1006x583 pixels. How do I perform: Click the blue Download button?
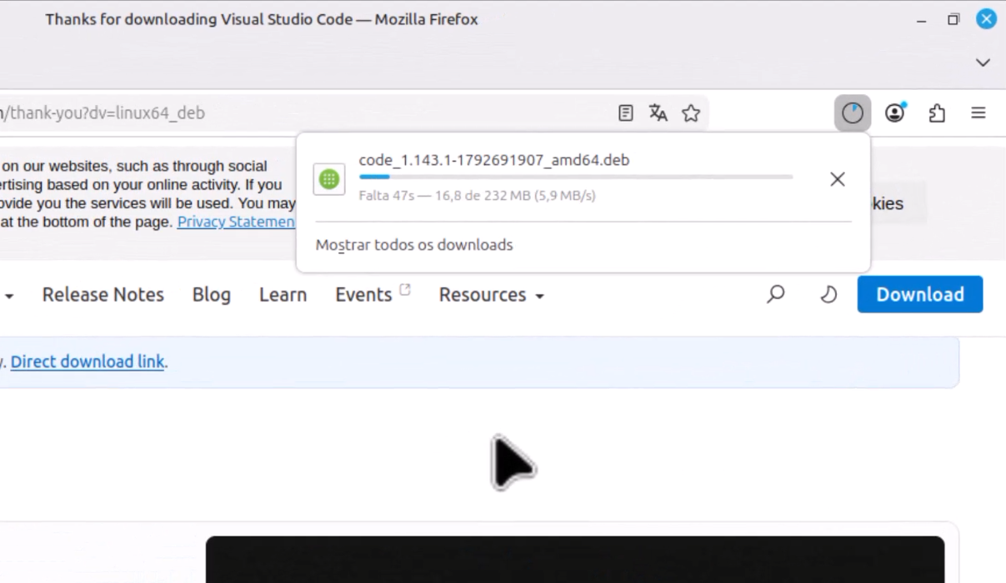pos(920,294)
